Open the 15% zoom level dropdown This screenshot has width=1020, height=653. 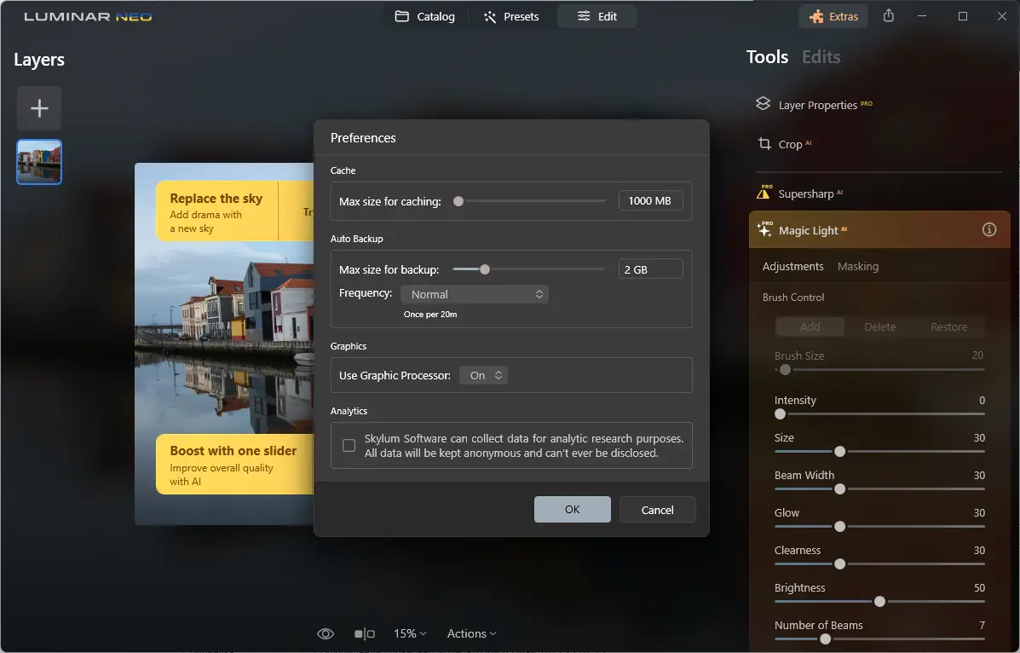409,633
